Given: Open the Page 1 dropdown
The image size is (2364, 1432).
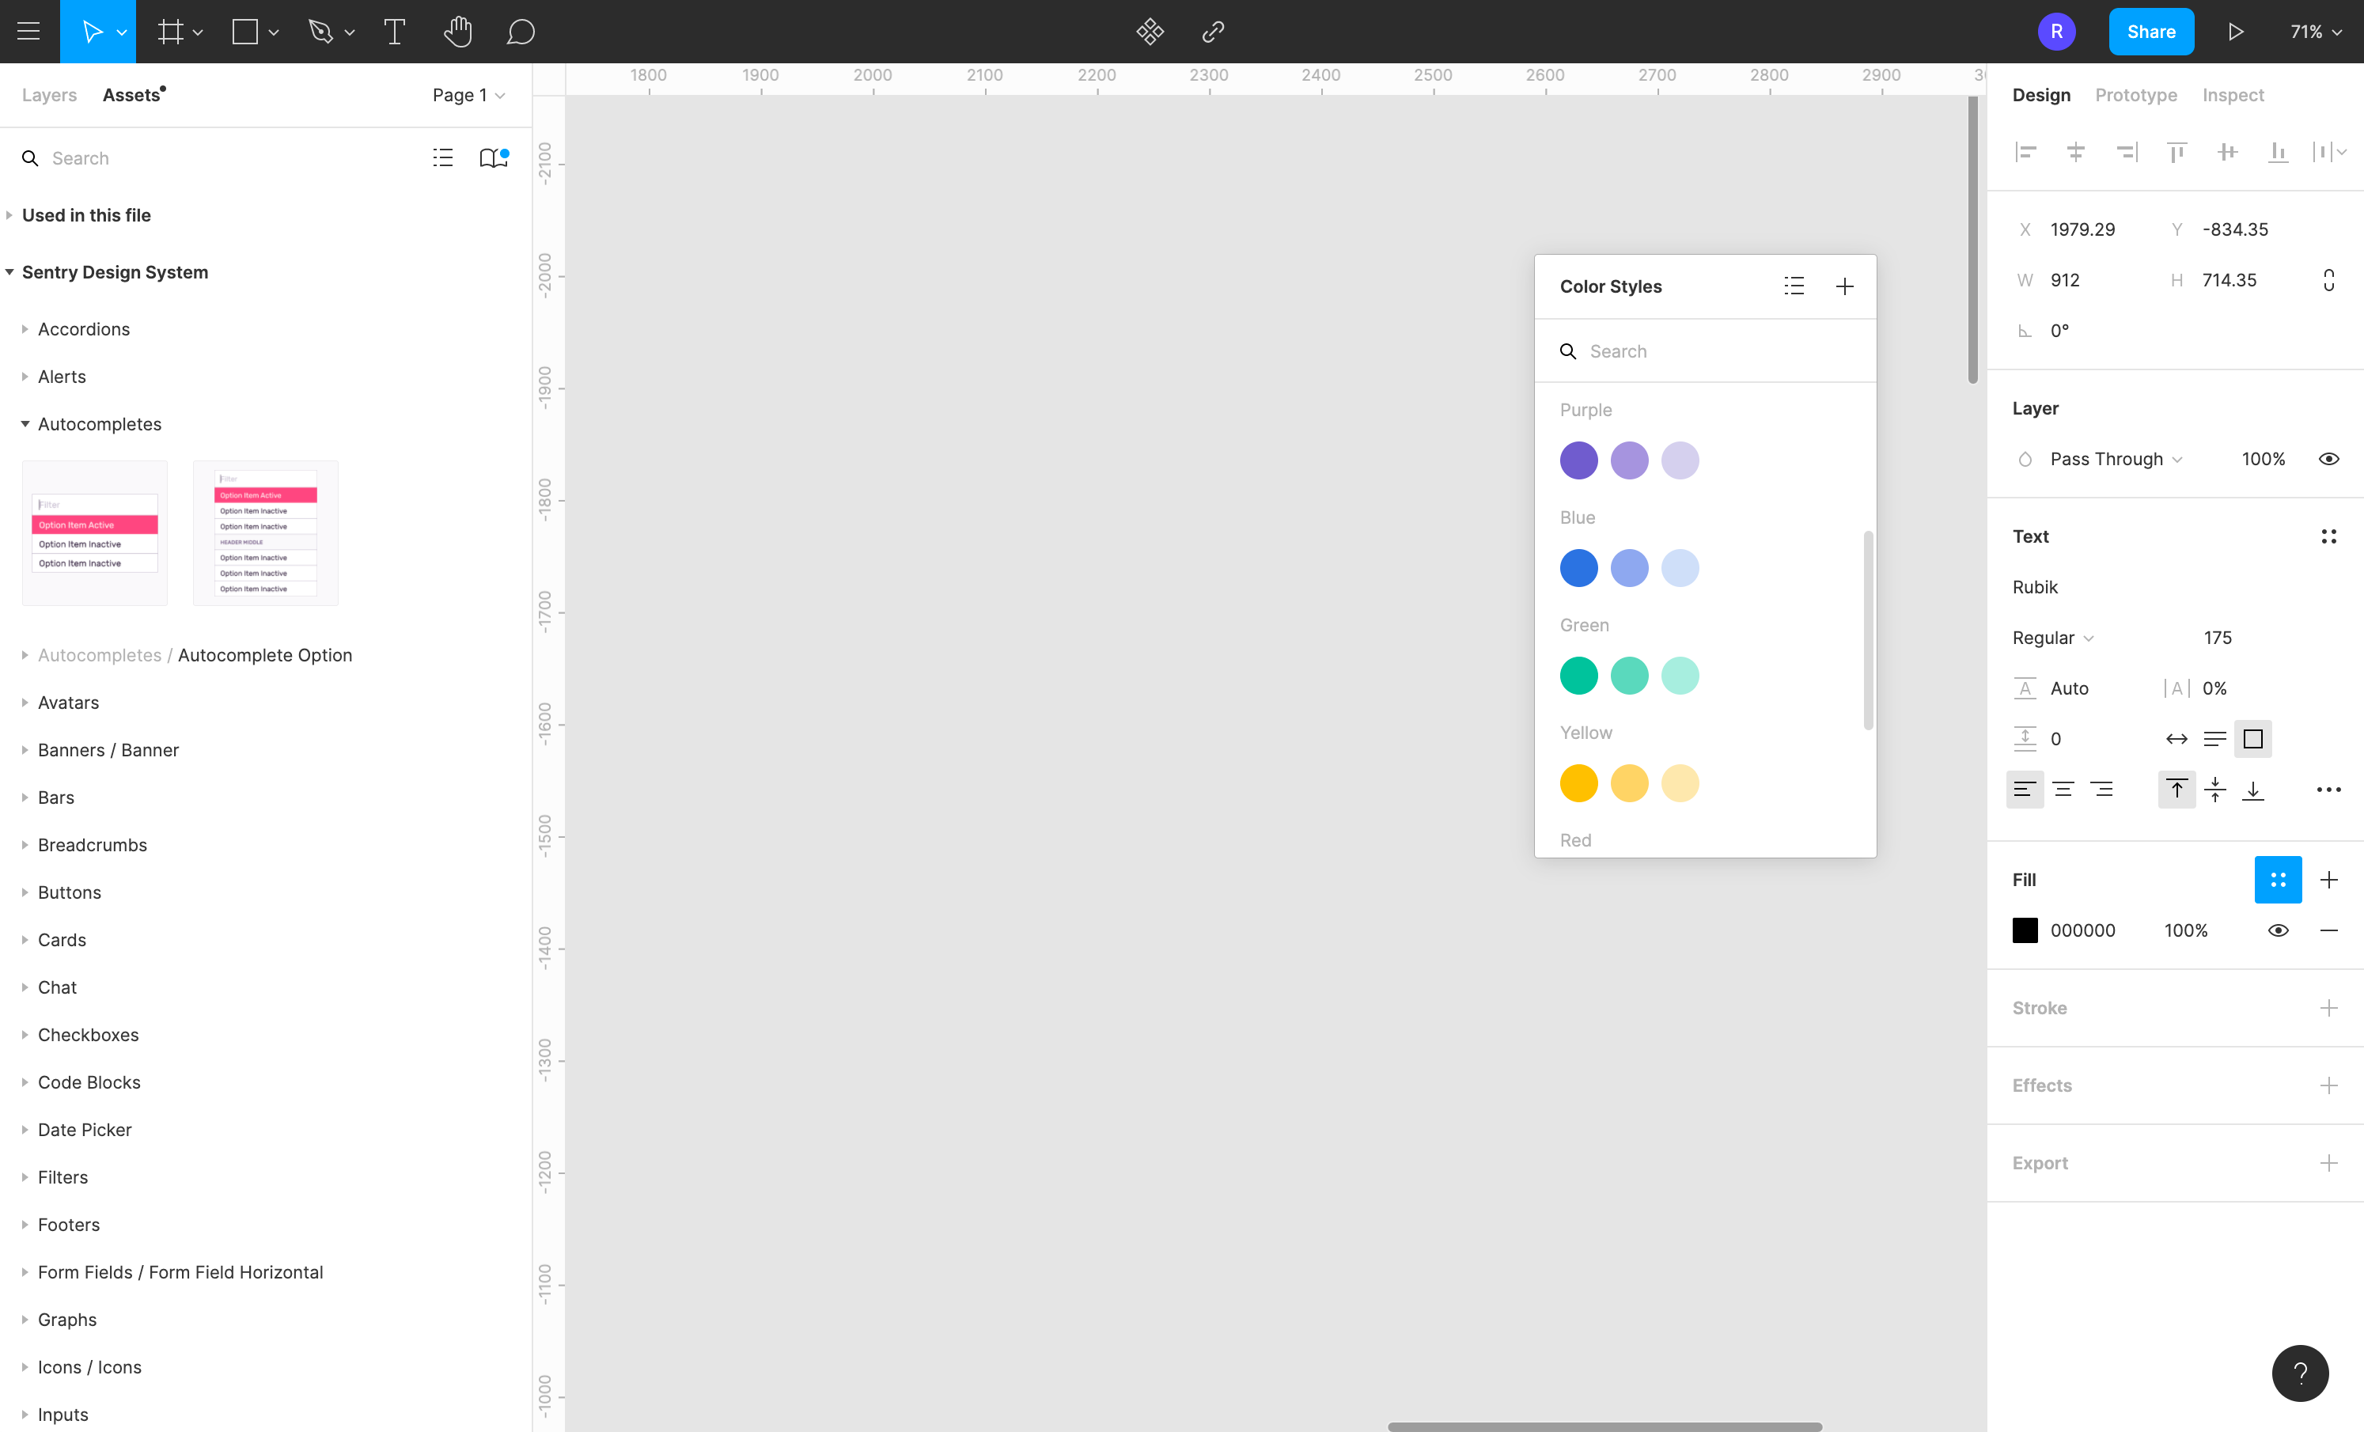Looking at the screenshot, I should coord(468,95).
